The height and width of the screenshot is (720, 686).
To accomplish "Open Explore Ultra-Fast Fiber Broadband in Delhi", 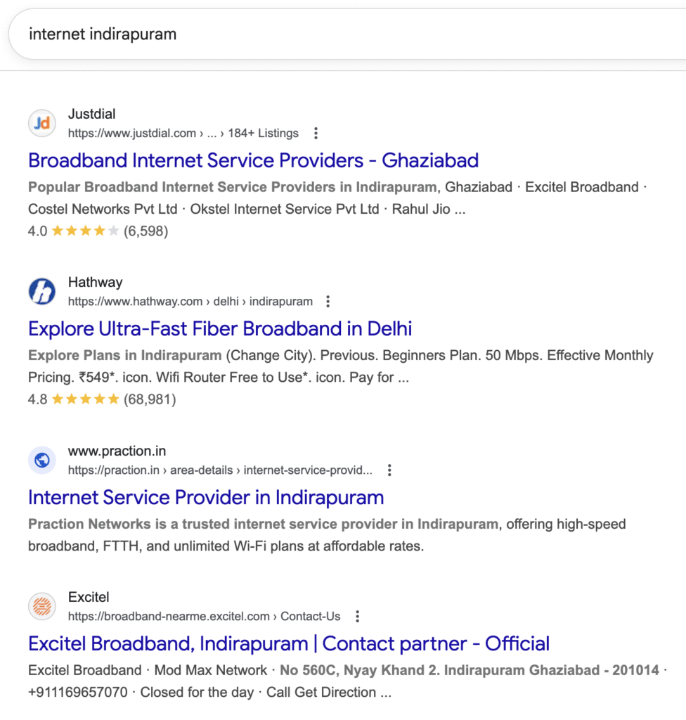I will (220, 329).
